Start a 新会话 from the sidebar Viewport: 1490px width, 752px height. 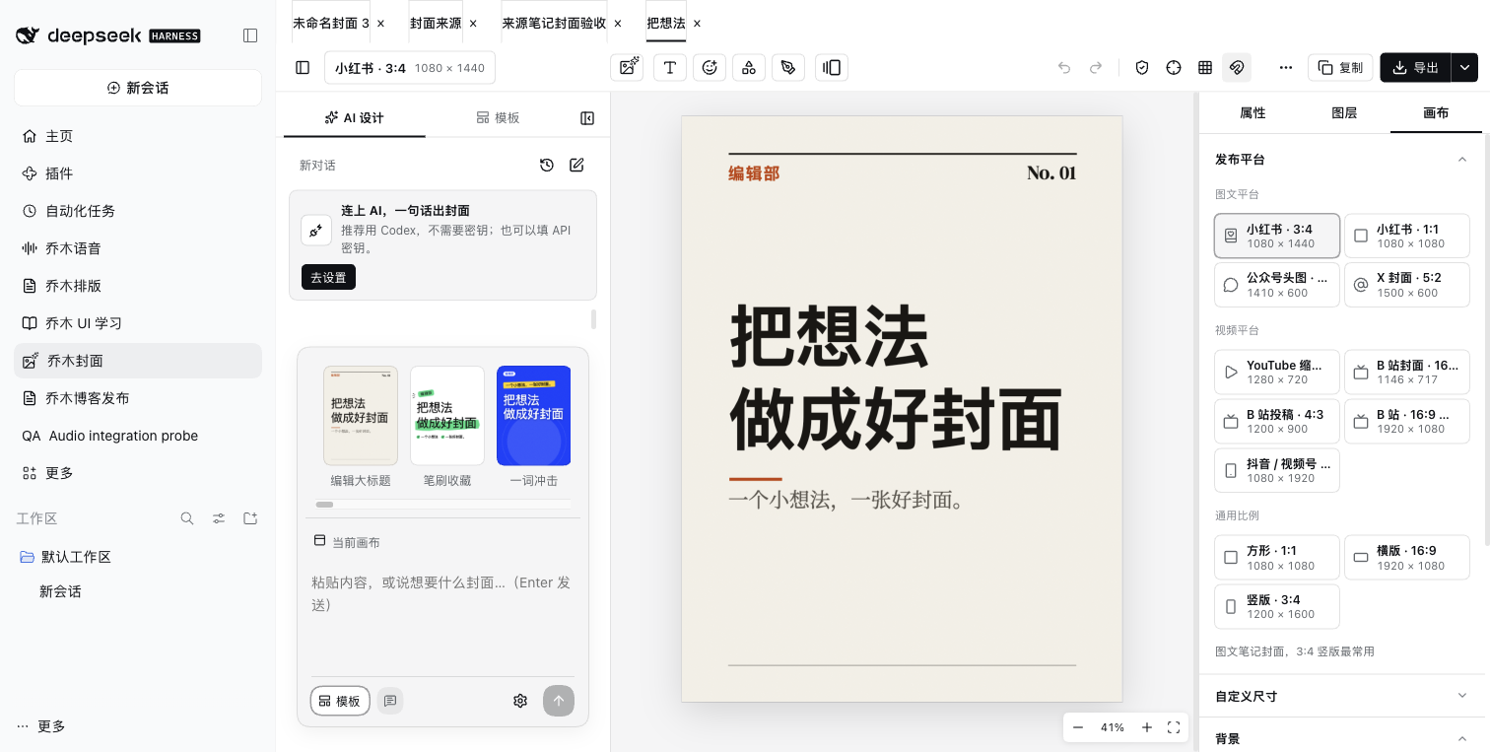point(138,88)
